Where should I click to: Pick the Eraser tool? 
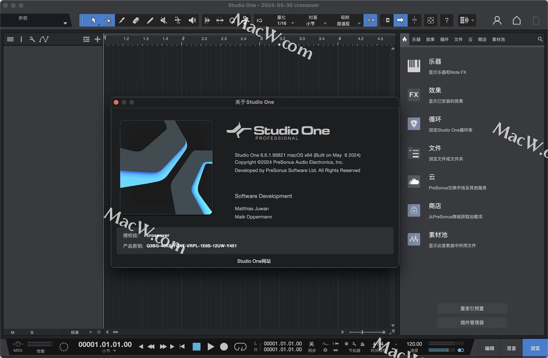pos(136,20)
